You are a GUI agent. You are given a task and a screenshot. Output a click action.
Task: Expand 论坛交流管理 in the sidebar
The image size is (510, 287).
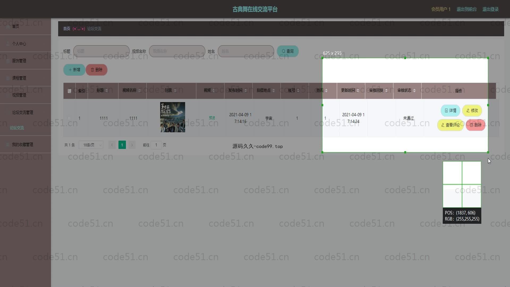tap(25, 112)
